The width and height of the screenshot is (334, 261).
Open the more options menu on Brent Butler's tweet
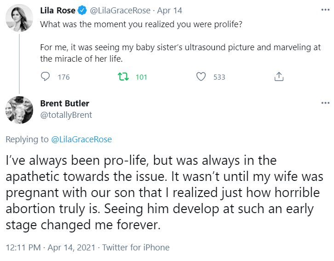[325, 103]
